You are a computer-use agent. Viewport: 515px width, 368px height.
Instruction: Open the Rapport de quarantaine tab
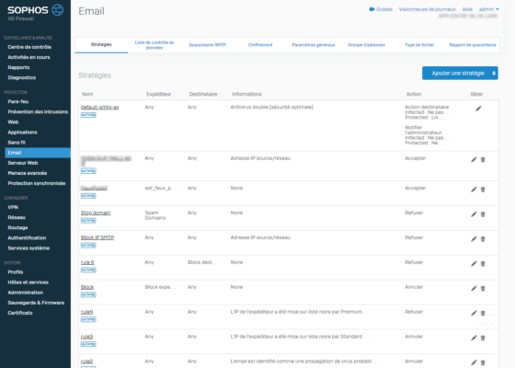473,45
